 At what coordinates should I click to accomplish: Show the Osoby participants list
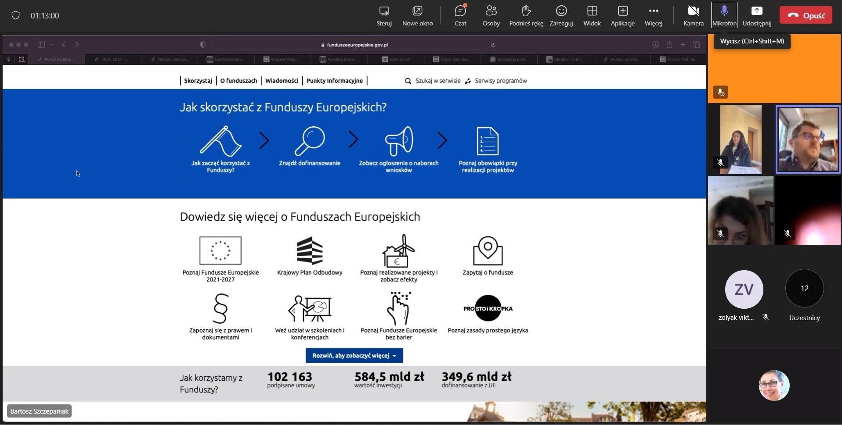coord(491,15)
